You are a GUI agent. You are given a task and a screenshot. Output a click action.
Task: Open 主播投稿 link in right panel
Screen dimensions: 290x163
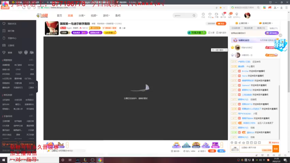pos(242,23)
